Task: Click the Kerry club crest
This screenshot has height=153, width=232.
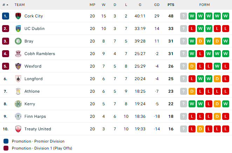Action: [18, 104]
